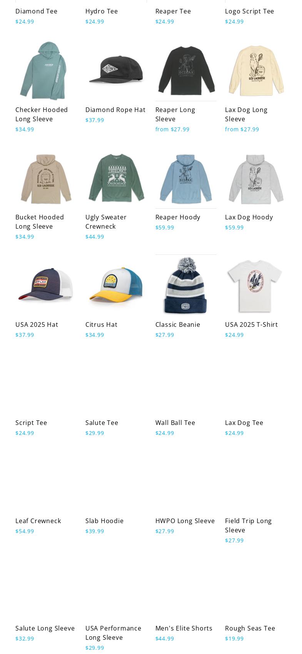Click the blue Reaper Hoody image
The height and width of the screenshot is (654, 302).
(x=186, y=178)
